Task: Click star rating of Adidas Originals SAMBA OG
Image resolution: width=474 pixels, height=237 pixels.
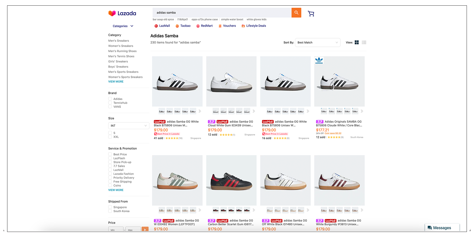Action: (334, 137)
